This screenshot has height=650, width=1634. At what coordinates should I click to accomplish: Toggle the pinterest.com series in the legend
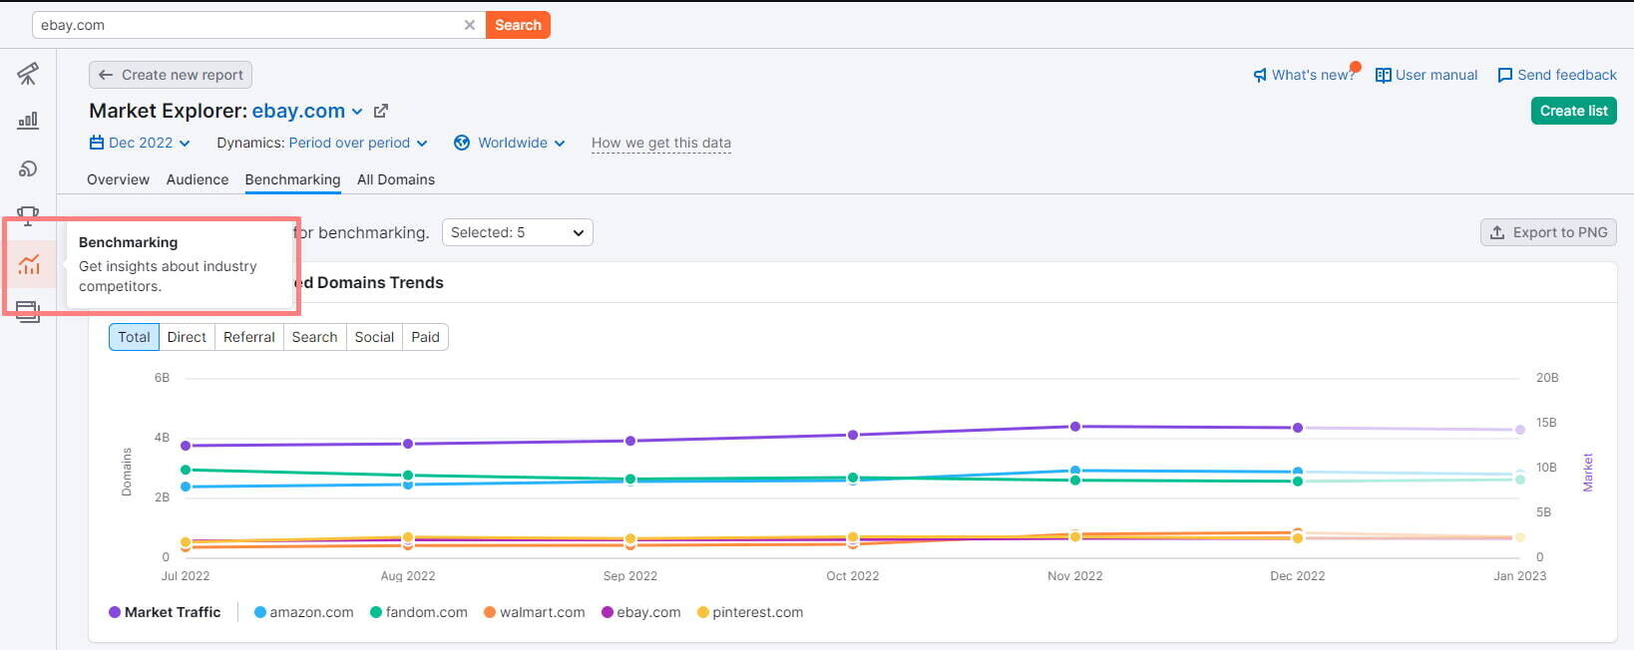(750, 612)
